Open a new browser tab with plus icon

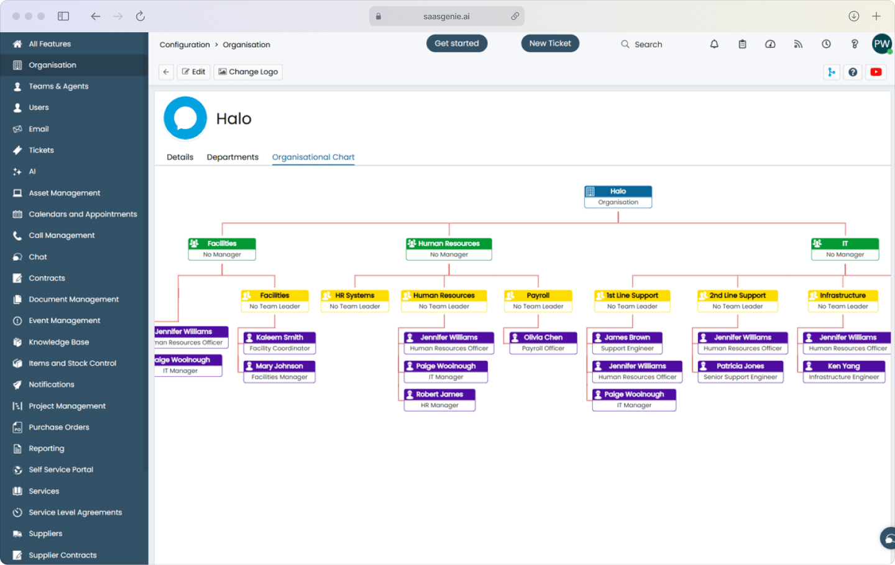pyautogui.click(x=876, y=16)
